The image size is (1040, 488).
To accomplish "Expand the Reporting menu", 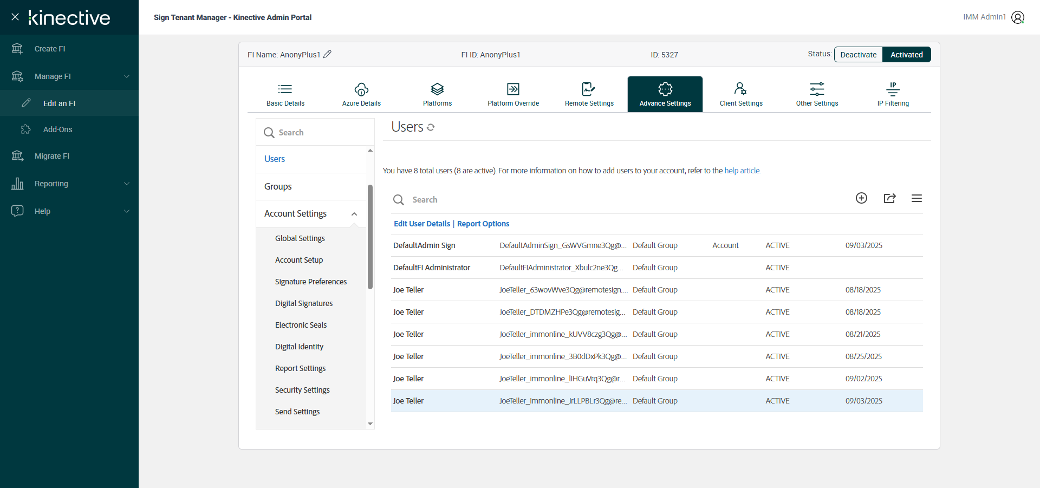I will (x=126, y=184).
